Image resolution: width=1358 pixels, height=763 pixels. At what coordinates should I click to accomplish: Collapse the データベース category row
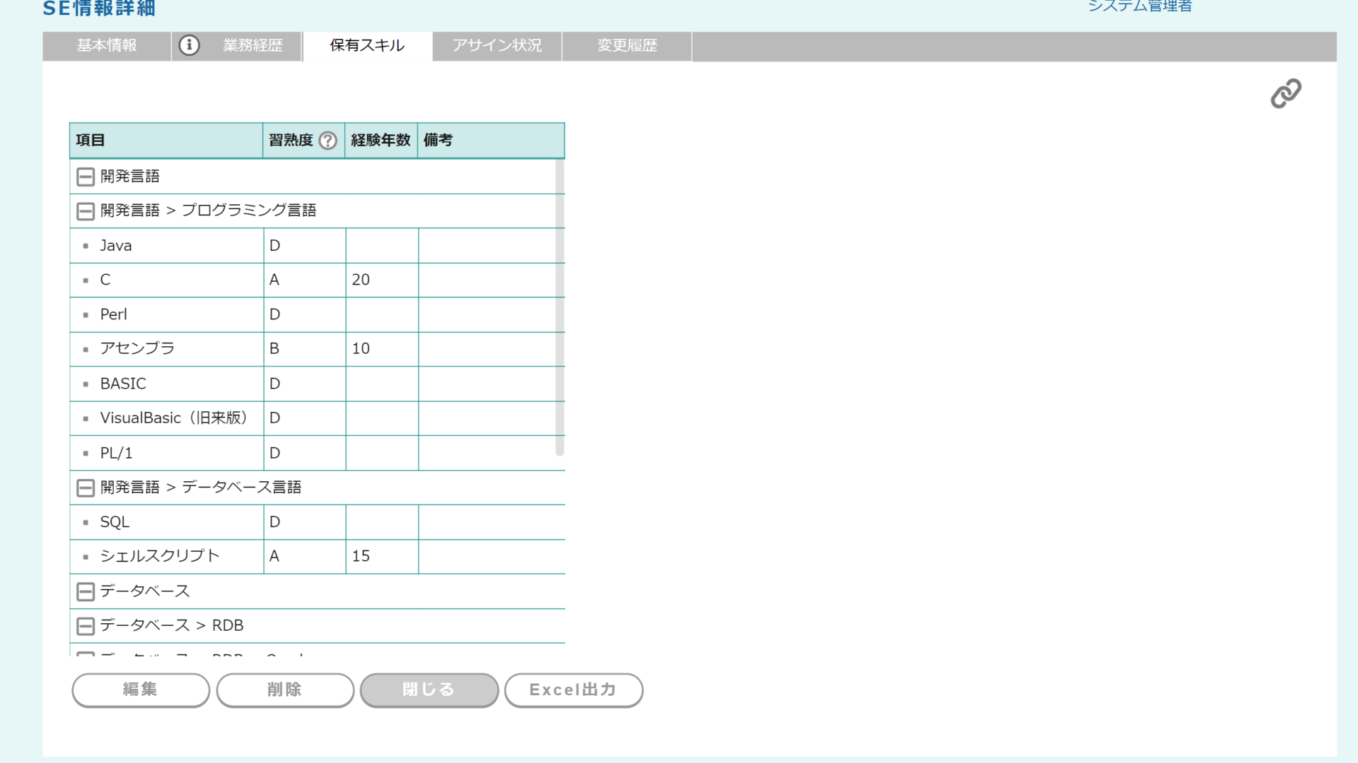86,591
